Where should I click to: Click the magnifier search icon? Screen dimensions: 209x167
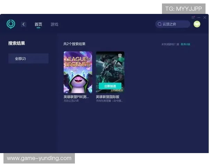tap(160, 24)
